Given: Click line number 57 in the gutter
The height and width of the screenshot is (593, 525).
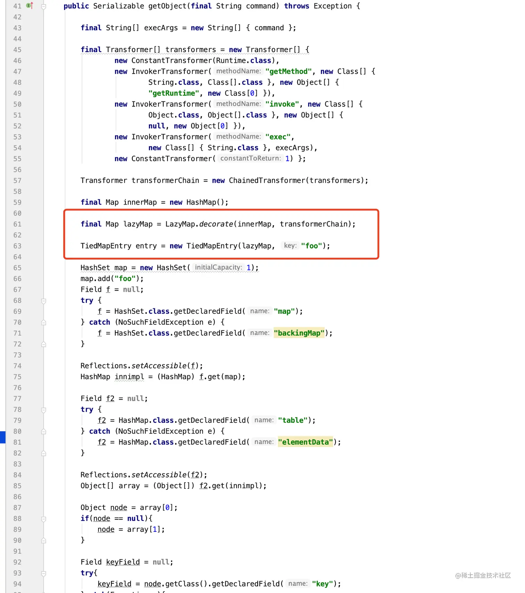Looking at the screenshot, I should pyautogui.click(x=17, y=181).
